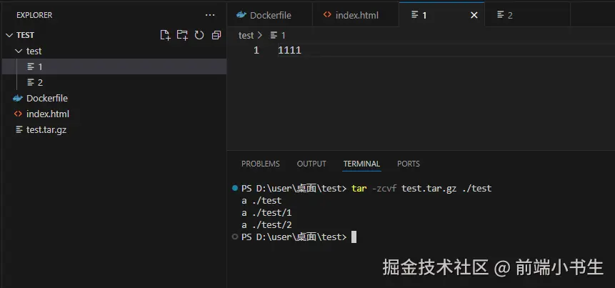Switch to the editor tab named 2

(528, 15)
